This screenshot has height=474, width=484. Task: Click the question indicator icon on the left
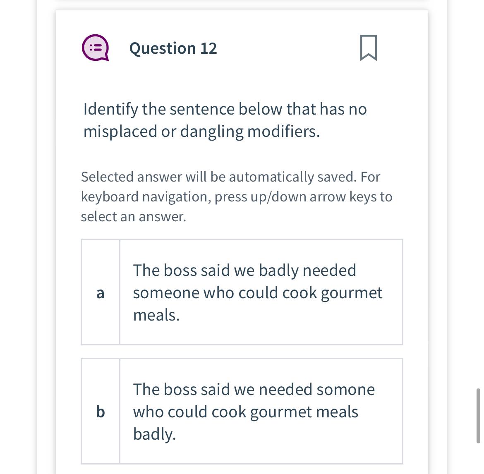point(95,48)
